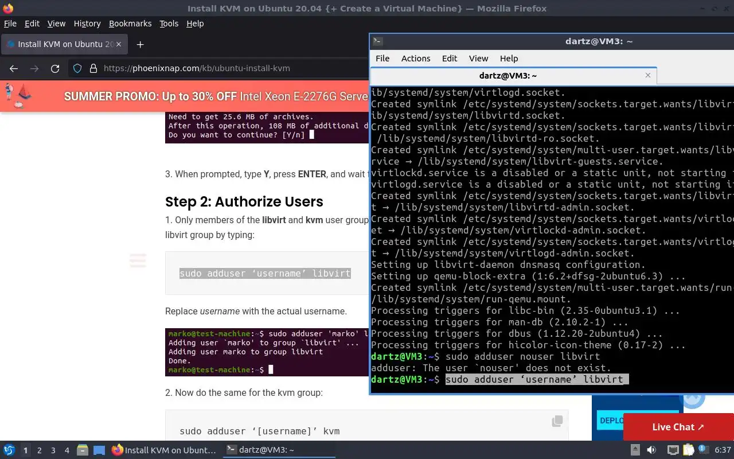The height and width of the screenshot is (459, 734).
Task: Click the Firefox logo in title bar
Action: [x=8, y=9]
